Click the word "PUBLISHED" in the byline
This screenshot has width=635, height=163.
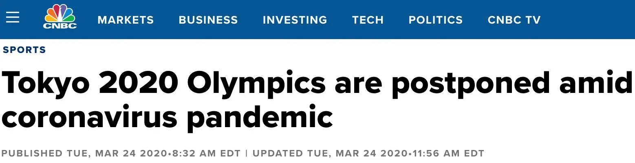point(32,154)
